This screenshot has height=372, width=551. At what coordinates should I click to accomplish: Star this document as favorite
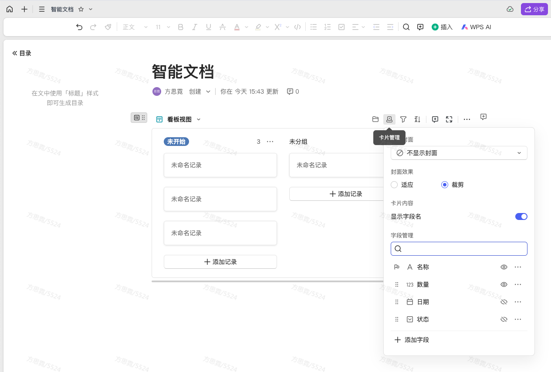click(81, 9)
